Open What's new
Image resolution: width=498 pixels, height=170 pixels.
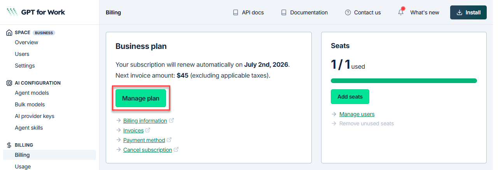point(425,12)
